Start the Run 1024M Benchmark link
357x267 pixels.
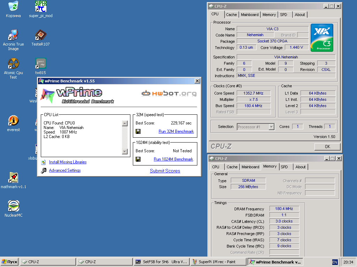[173, 159]
